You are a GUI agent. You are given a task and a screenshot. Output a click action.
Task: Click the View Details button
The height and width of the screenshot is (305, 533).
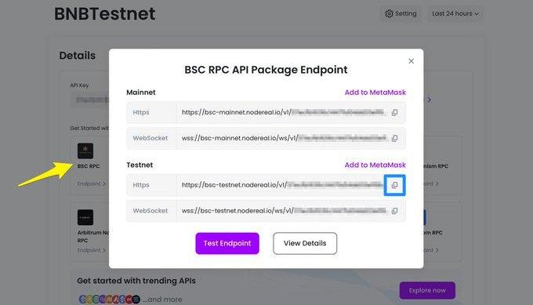coord(305,244)
